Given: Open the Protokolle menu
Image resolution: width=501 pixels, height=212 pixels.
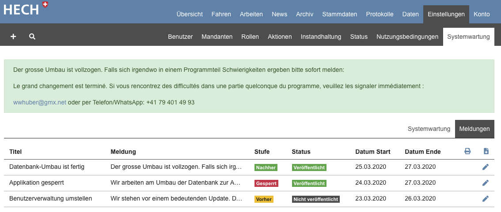Looking at the screenshot, I should click(x=380, y=14).
